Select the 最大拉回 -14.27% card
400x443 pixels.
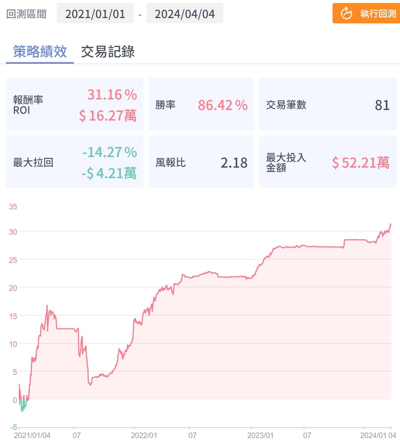(75, 162)
